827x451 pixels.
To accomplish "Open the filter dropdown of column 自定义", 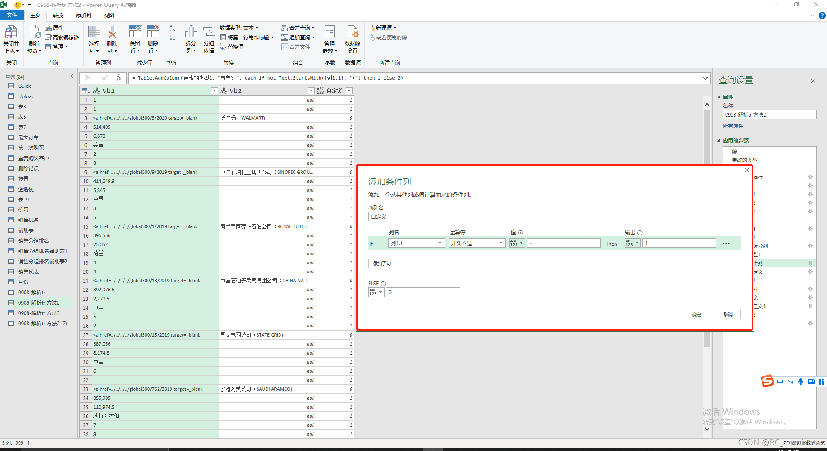I will [349, 91].
